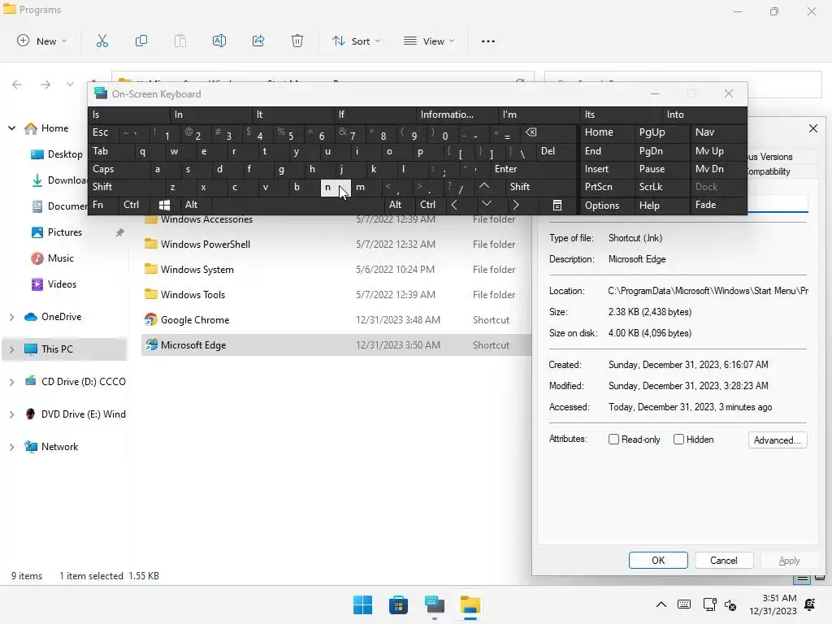Toggle the left Ctrl key on keyboard
This screenshot has height=624, width=832.
coord(134,205)
